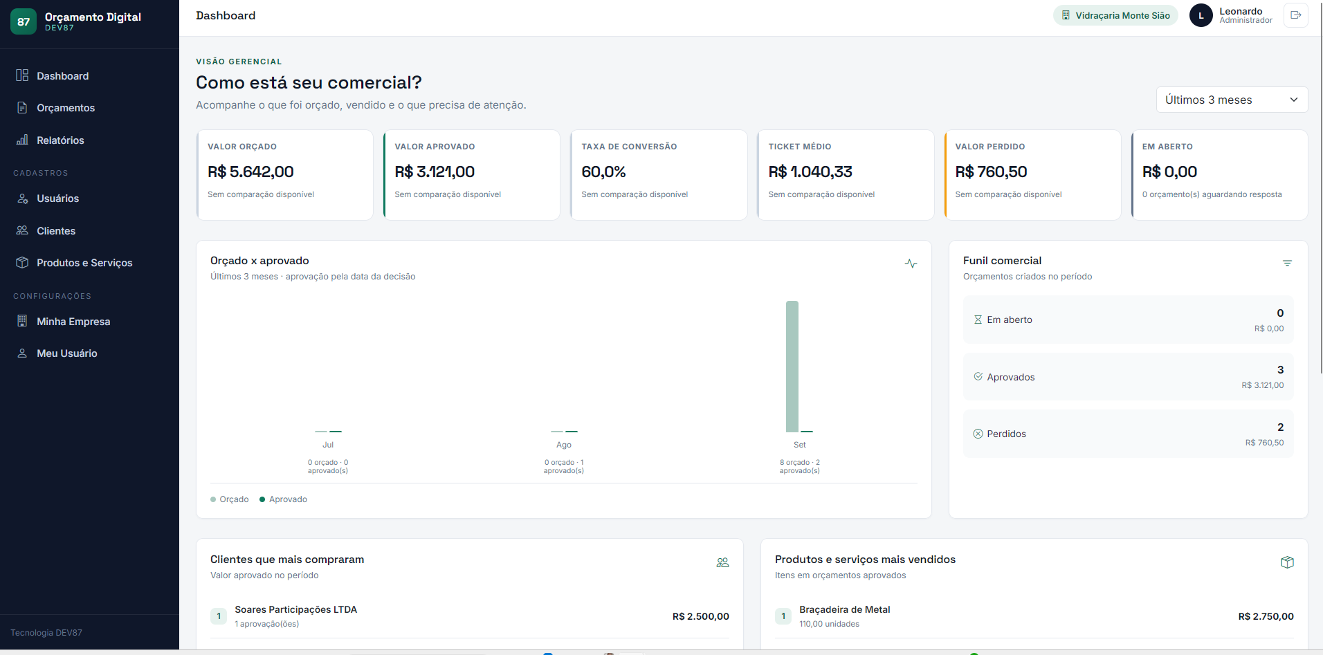The width and height of the screenshot is (1323, 655).
Task: Click the Clientes people icon in sidebar
Action: pyautogui.click(x=22, y=230)
